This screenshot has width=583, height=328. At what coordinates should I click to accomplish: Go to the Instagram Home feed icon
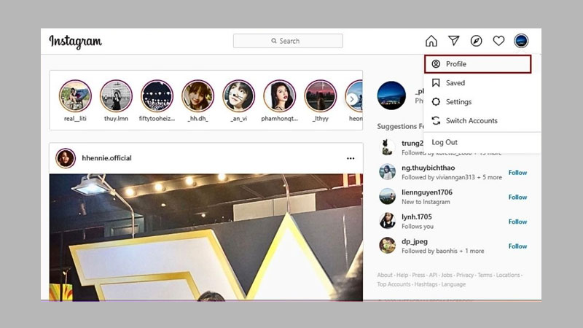pos(431,41)
